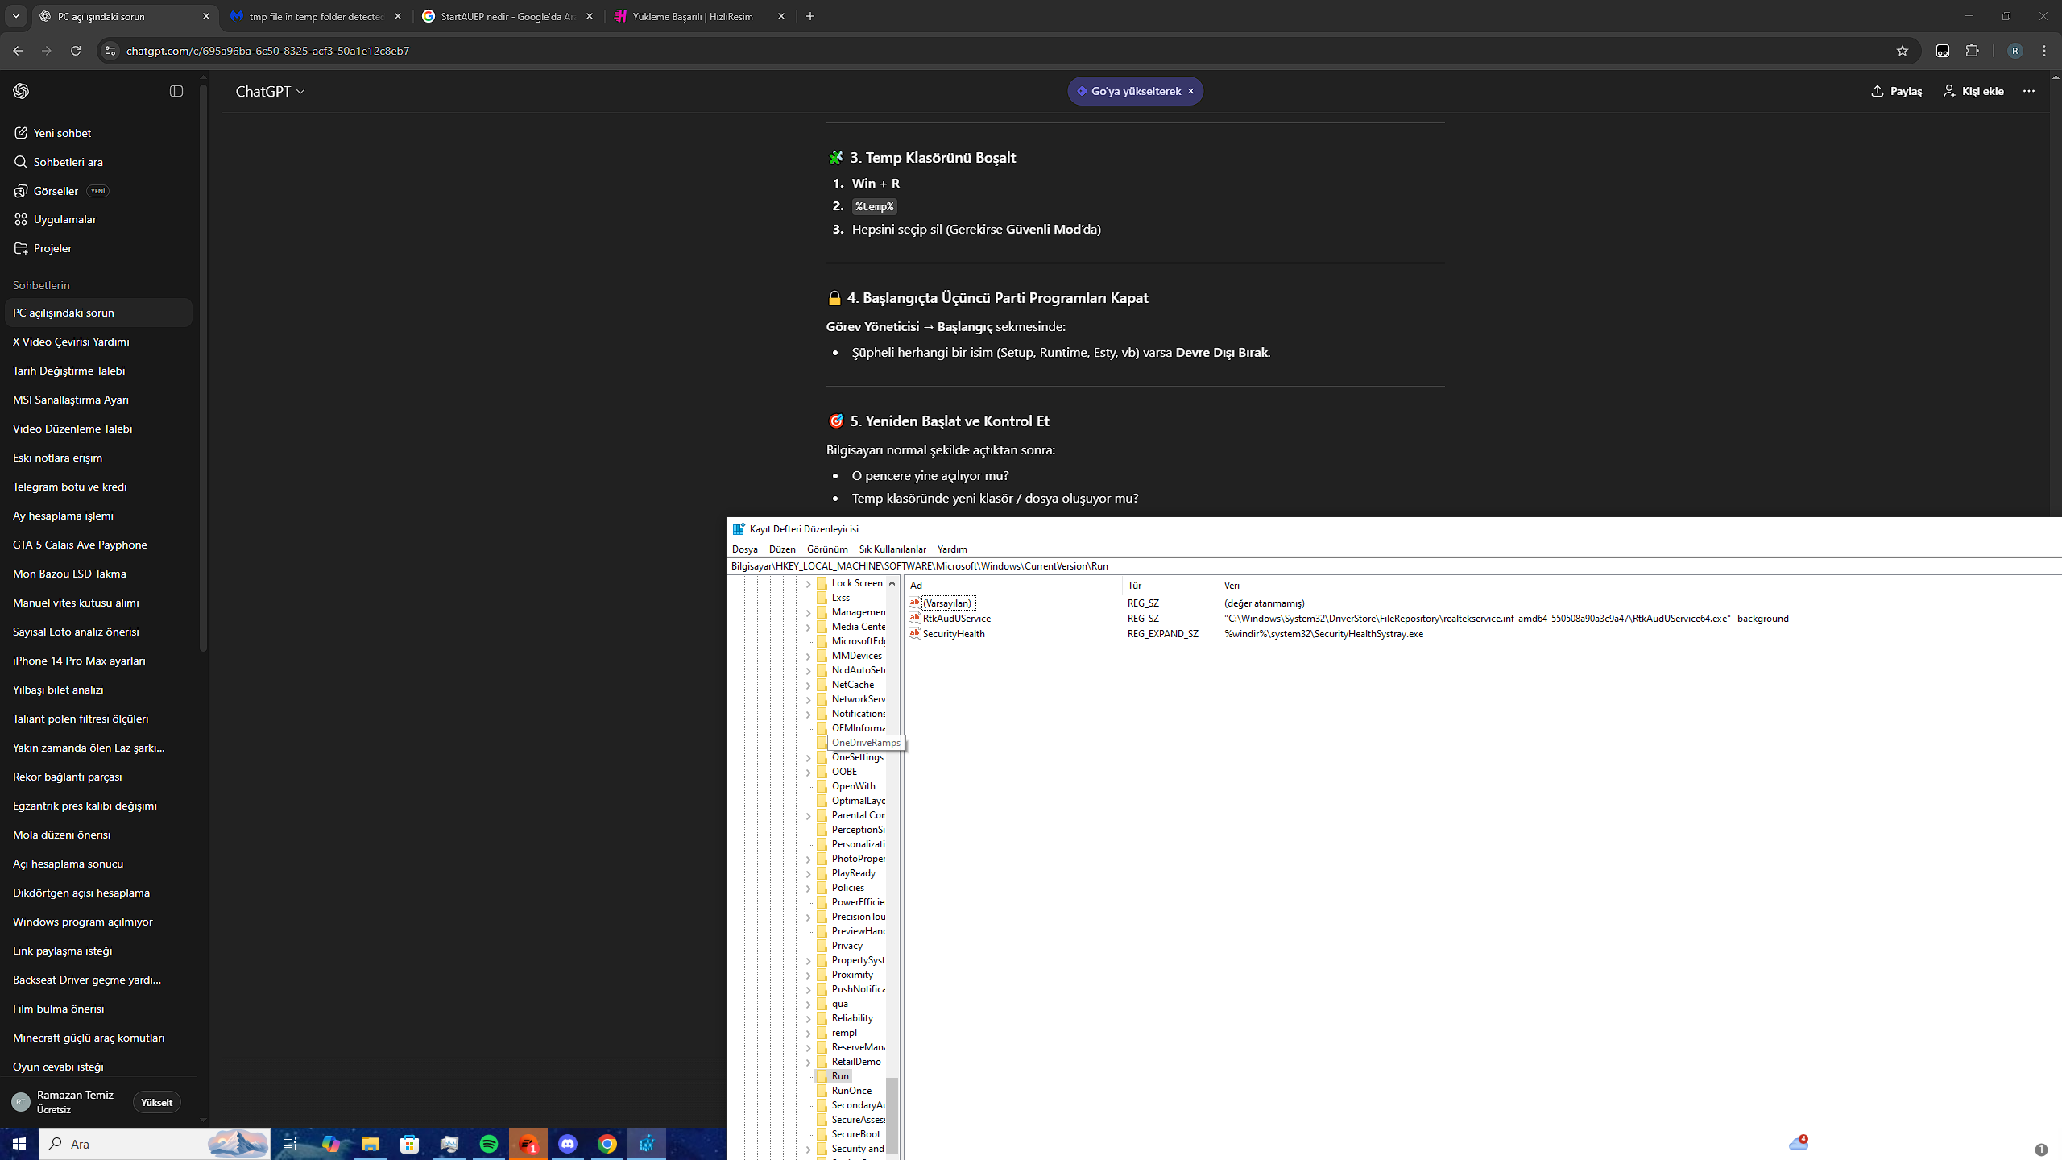Start a new chat via Yeni sohbet

pyautogui.click(x=98, y=133)
